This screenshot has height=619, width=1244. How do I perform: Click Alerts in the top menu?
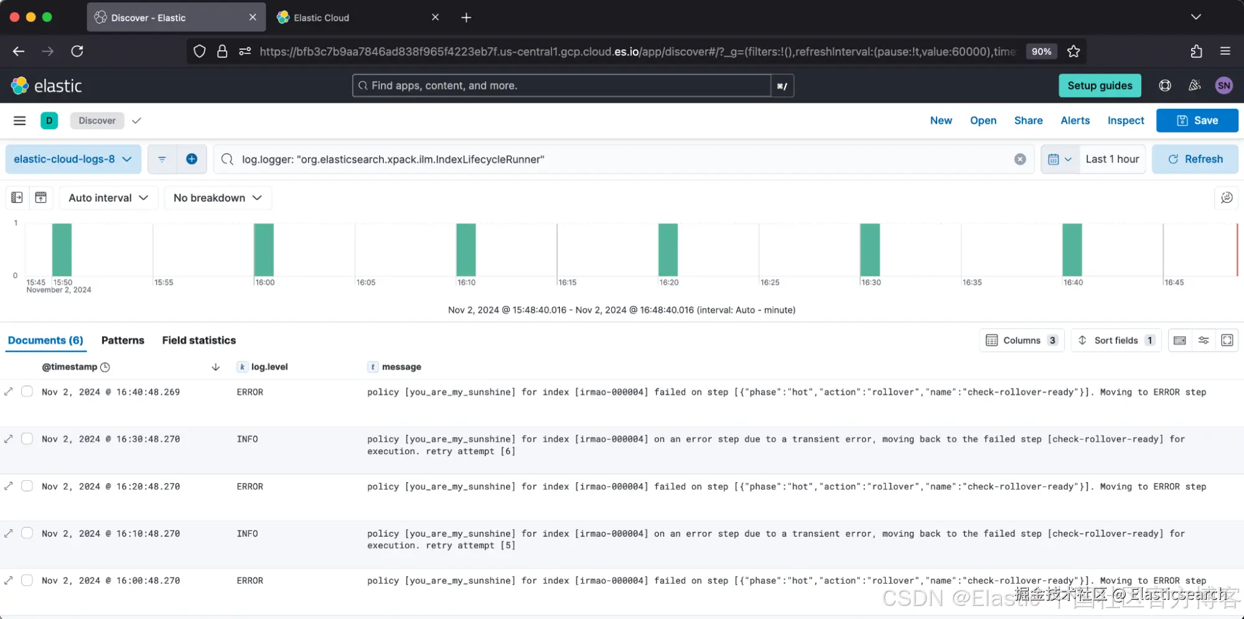1075,121
